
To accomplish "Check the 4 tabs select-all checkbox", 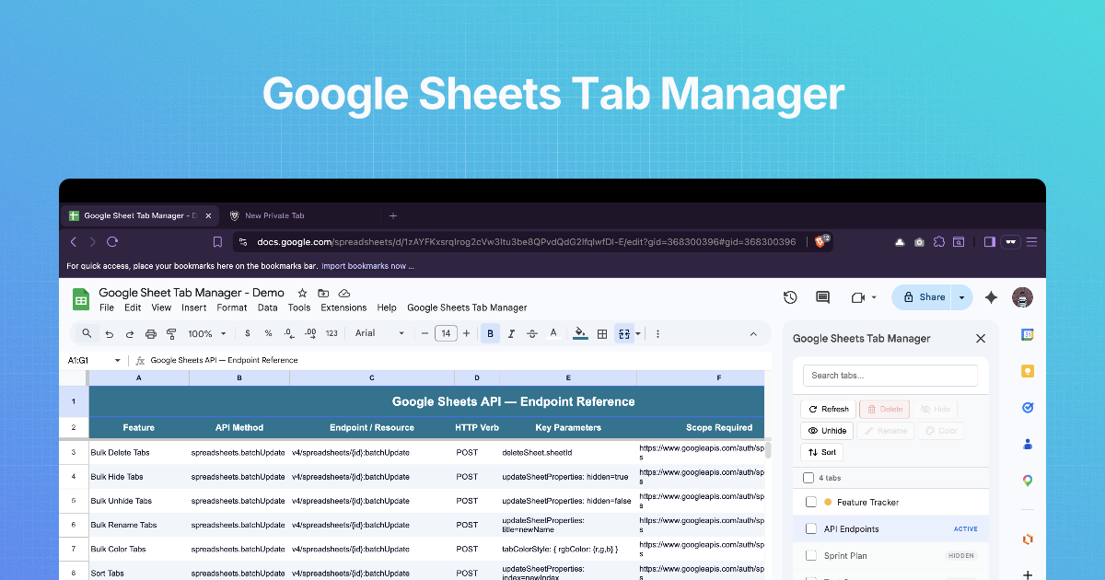I will click(808, 477).
